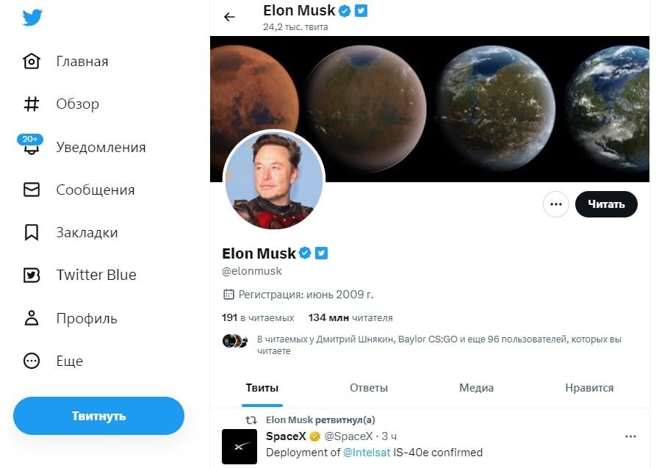The image size is (659, 468).
Task: Click the Twitter Blue icon
Action: tap(32, 276)
